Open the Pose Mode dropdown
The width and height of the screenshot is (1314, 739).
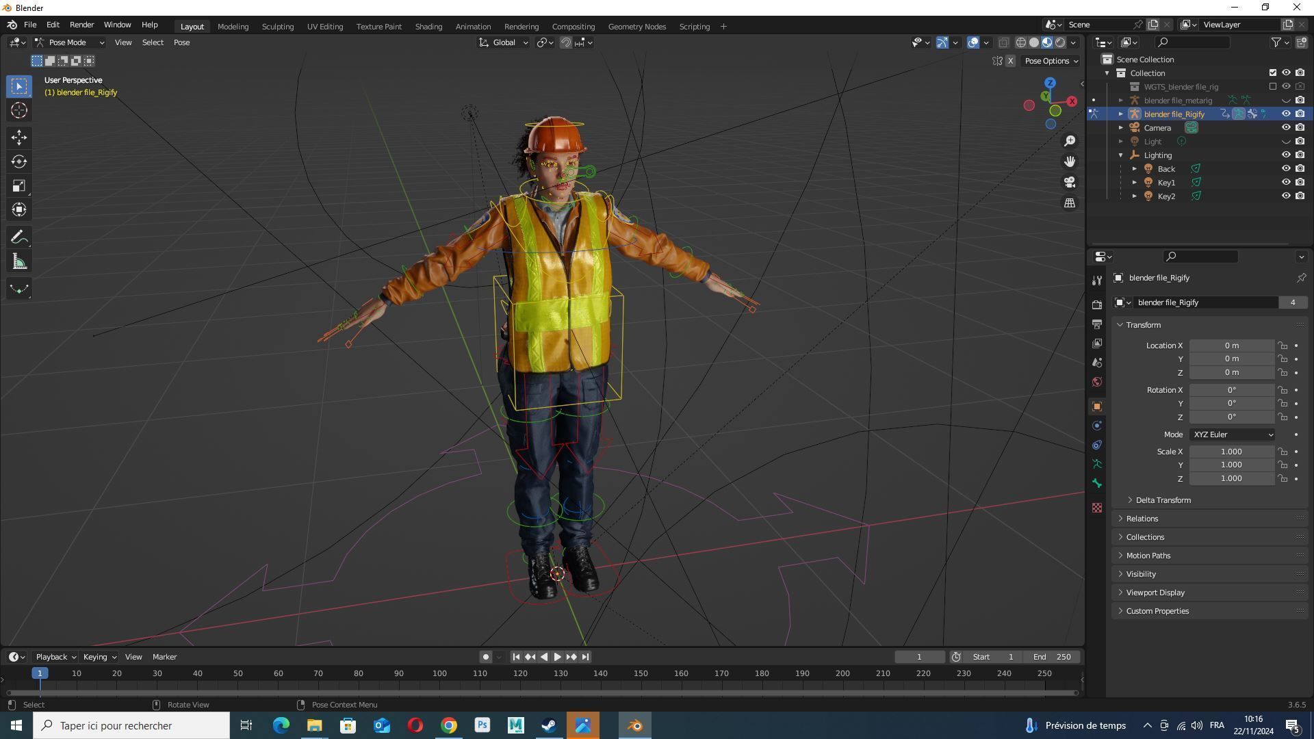click(70, 42)
